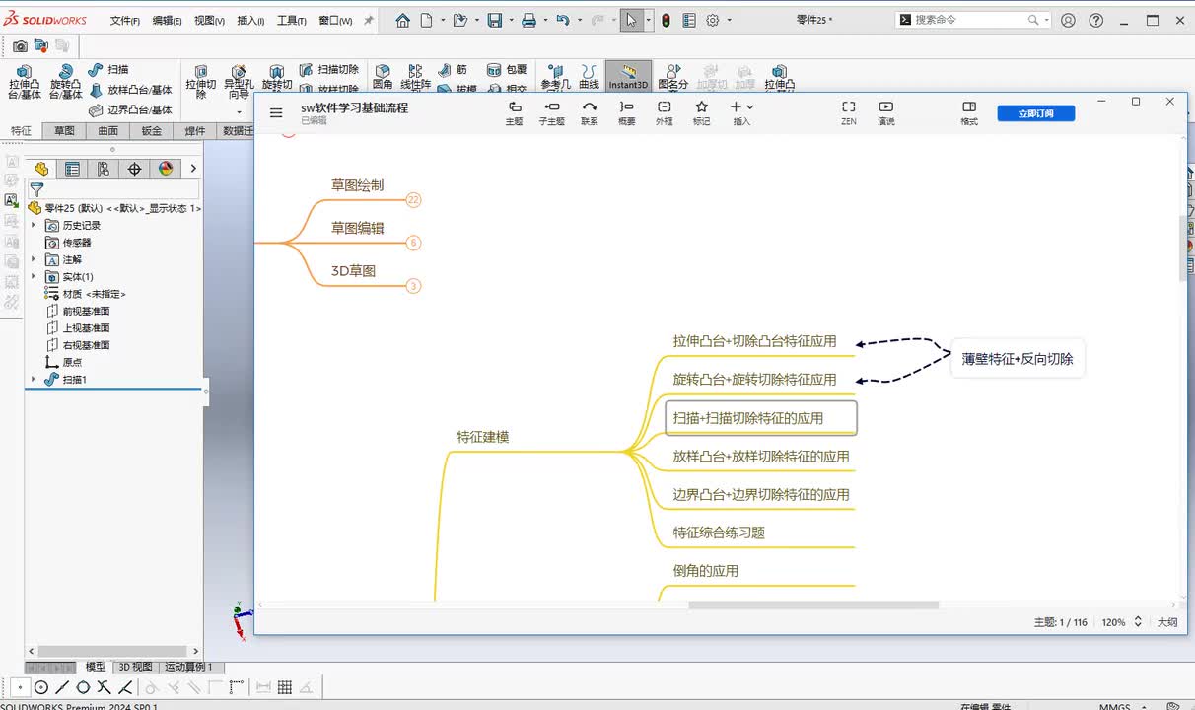Screen dimensions: 1195x710
Task: Switch to the DisplayManager color sphere tab
Action: [x=165, y=169]
